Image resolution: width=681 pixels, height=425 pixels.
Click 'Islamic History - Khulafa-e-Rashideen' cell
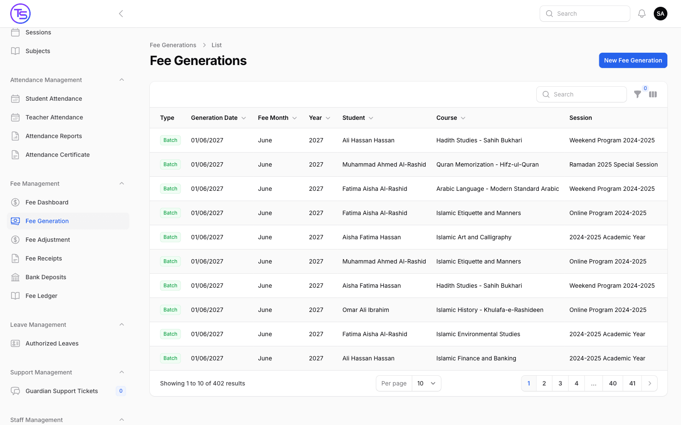(490, 310)
